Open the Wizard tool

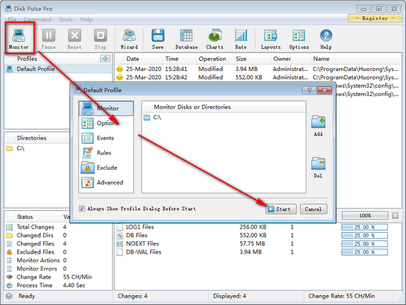pyautogui.click(x=129, y=39)
